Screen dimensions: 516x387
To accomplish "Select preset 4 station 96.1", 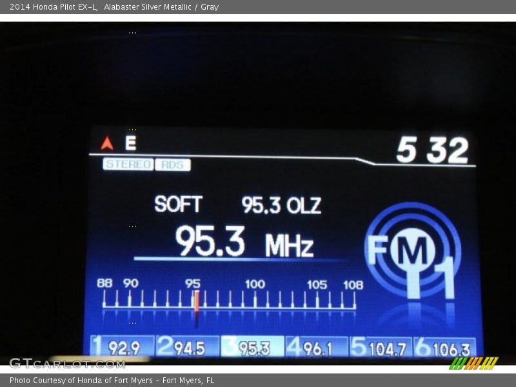I will [x=317, y=347].
